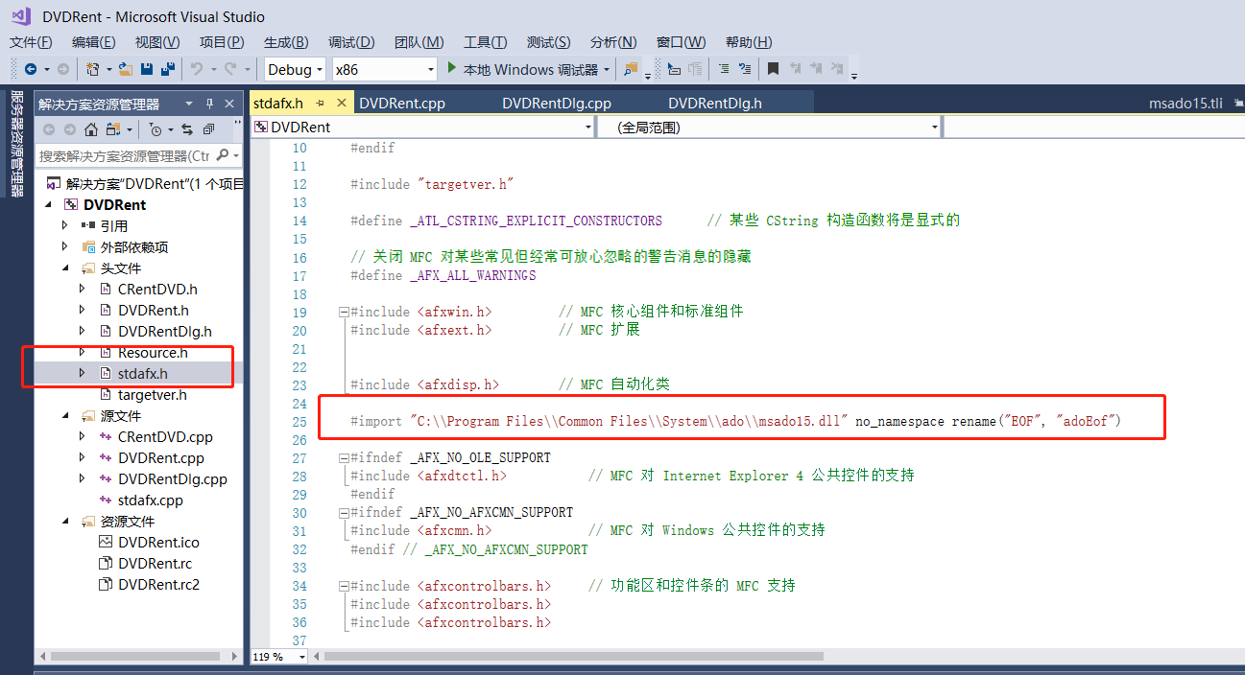Close the Solution Explorer panel
Viewport: 1245px width, 675px height.
point(229,104)
